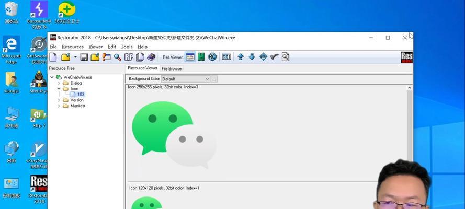465x209 pixels.
Task: Expand the Dialog folder node
Action: (x=59, y=83)
